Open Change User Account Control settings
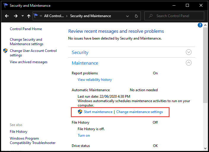209x152 pixels. pos(33,53)
